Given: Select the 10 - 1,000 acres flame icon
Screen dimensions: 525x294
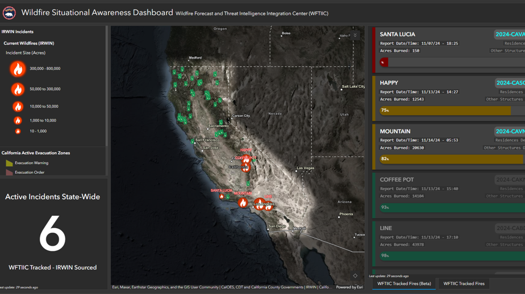Looking at the screenshot, I should pos(18,132).
